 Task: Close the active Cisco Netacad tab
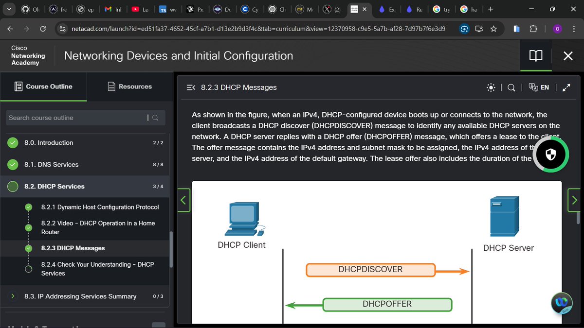click(x=365, y=9)
